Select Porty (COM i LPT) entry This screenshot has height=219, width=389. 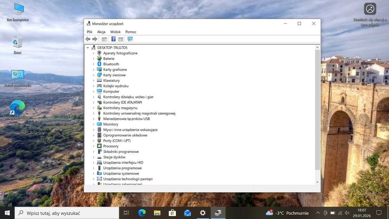117,141
